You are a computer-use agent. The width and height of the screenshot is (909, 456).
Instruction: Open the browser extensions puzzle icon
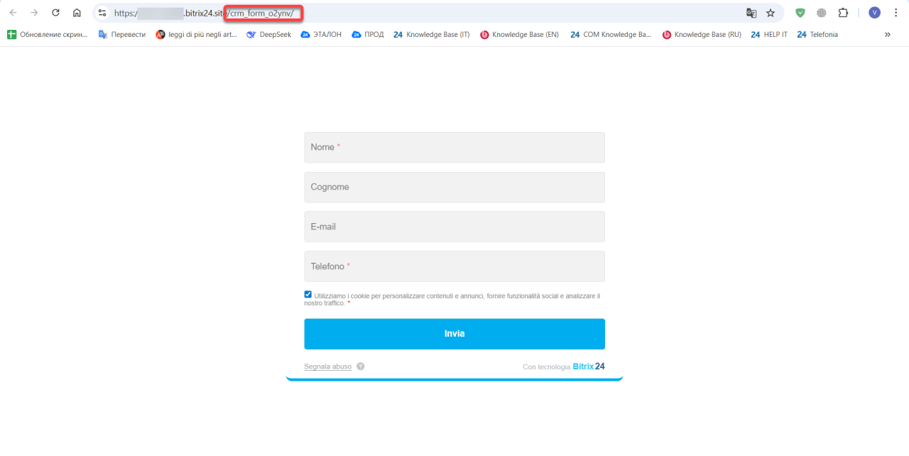(x=843, y=13)
